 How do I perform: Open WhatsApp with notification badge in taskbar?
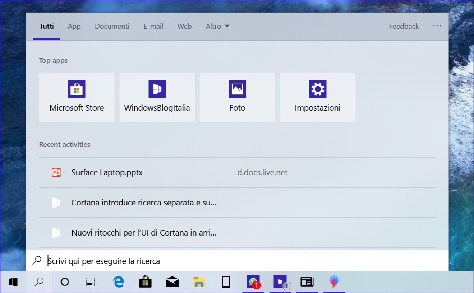[x=253, y=282]
